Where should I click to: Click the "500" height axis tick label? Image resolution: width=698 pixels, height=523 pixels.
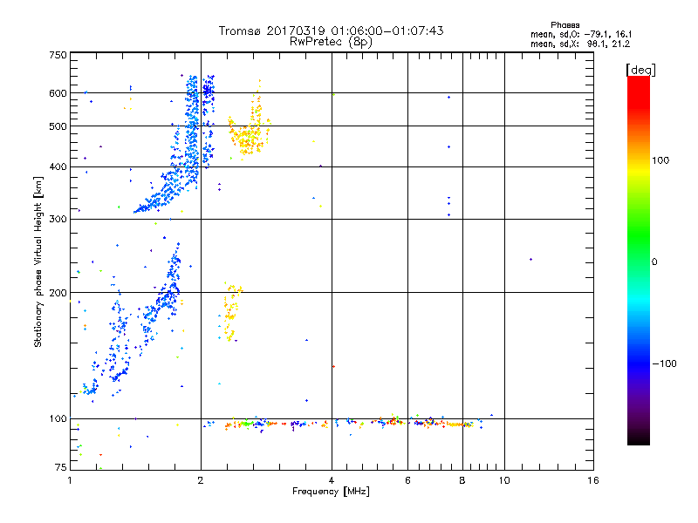pos(58,126)
